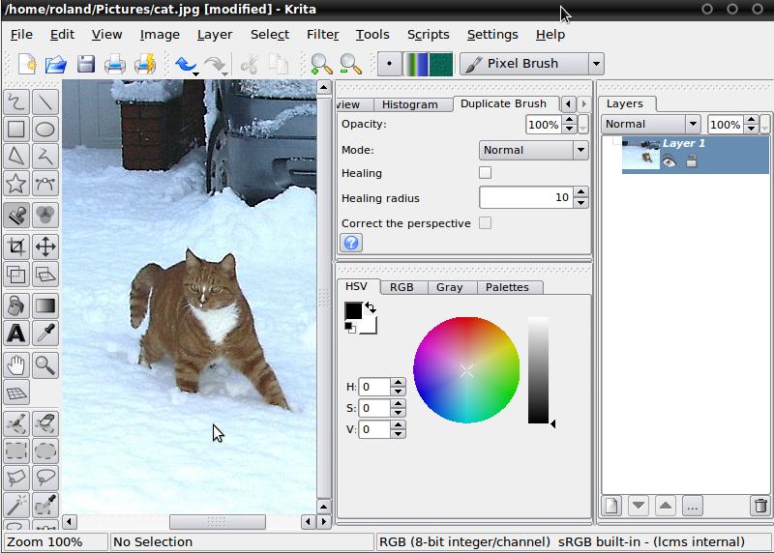The height and width of the screenshot is (553, 774).
Task: Click the blue help button
Action: pos(351,244)
